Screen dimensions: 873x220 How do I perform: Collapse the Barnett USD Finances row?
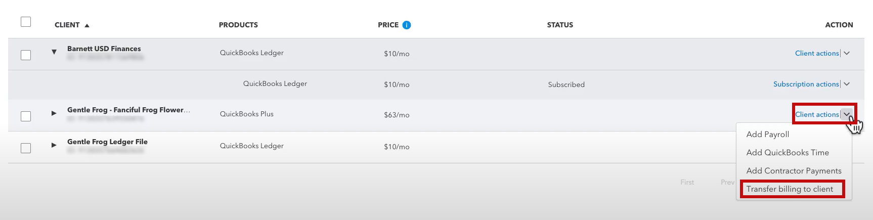pos(54,52)
